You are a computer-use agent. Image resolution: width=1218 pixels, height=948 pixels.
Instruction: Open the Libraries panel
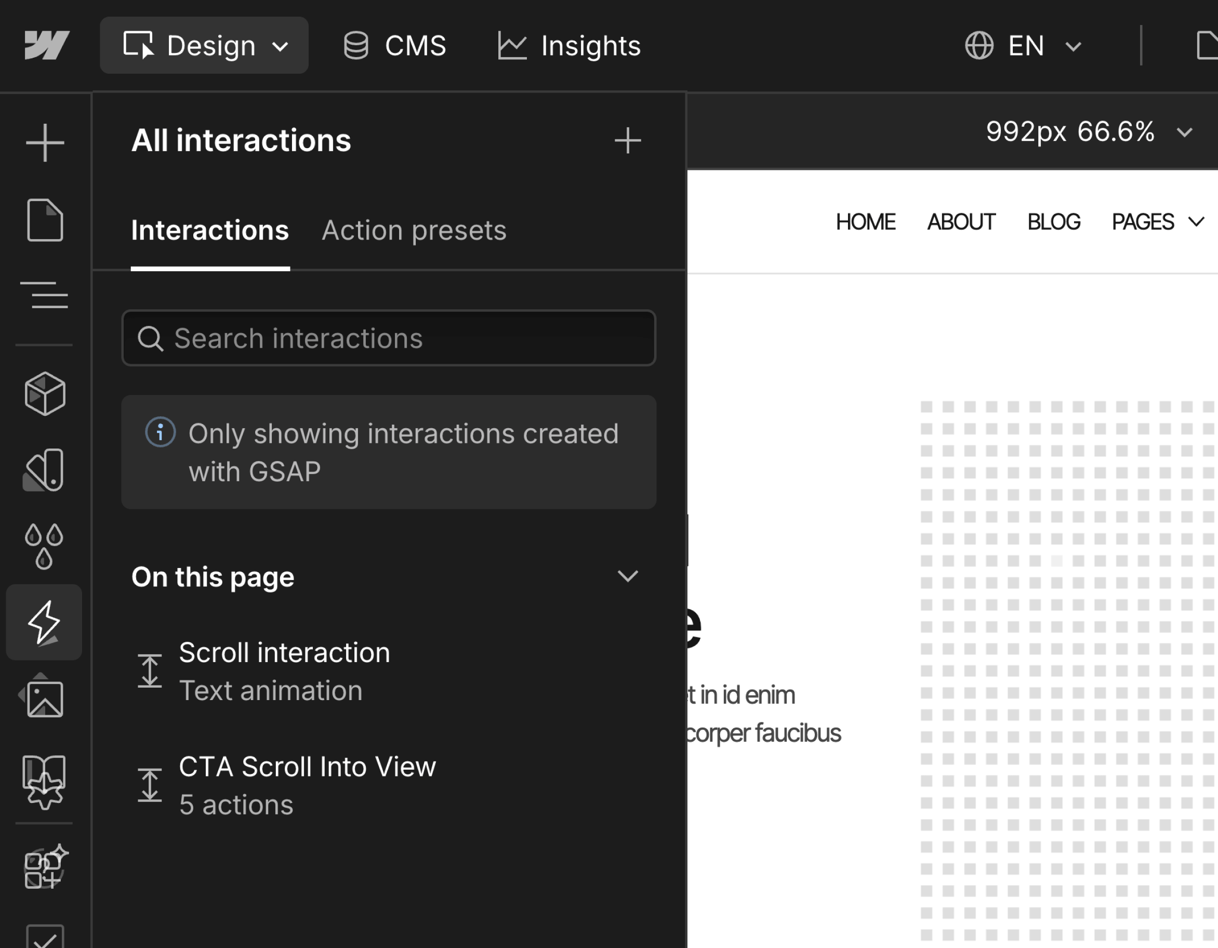pyautogui.click(x=45, y=781)
